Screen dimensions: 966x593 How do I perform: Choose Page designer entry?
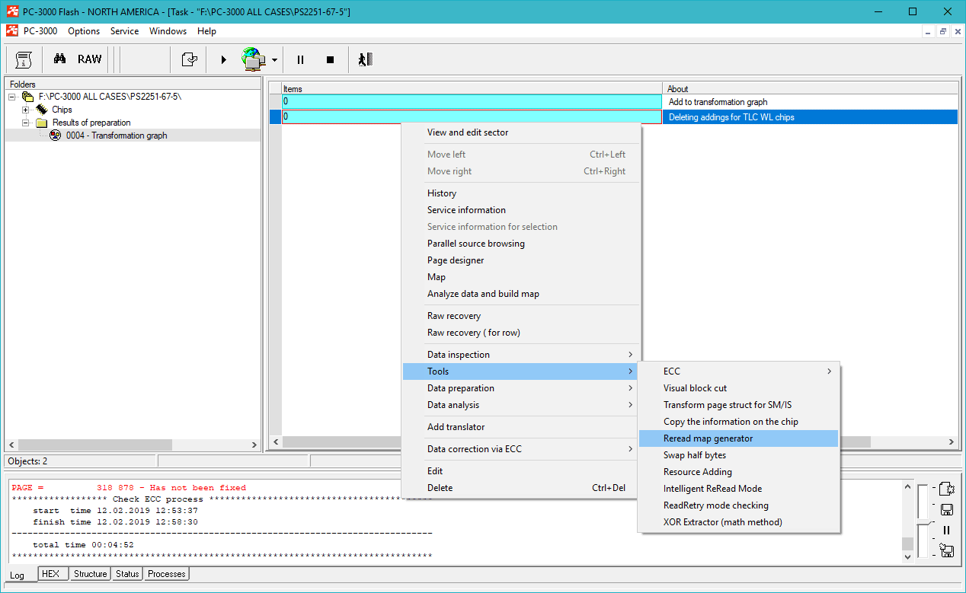tap(522, 260)
